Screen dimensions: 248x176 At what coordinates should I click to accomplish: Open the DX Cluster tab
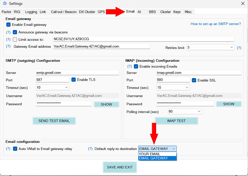point(87,12)
